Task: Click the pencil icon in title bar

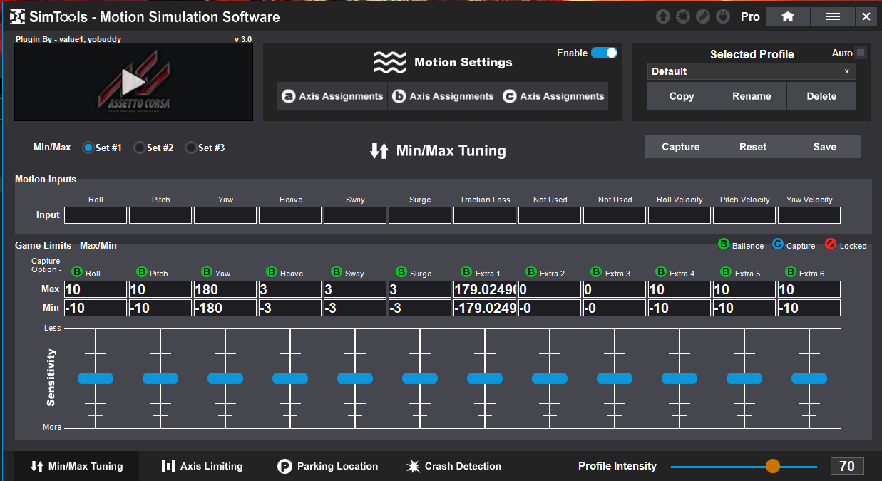Action: 703,16
